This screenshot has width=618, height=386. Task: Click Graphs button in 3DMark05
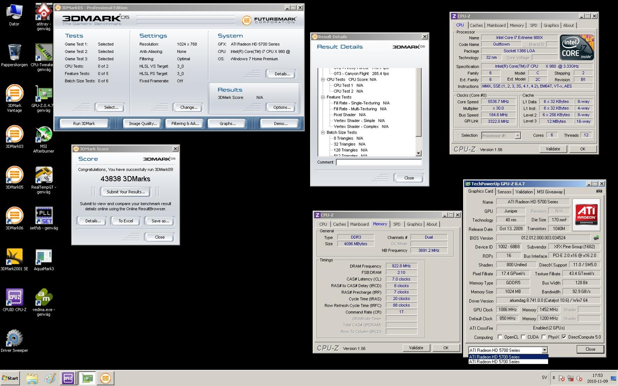pos(228,124)
